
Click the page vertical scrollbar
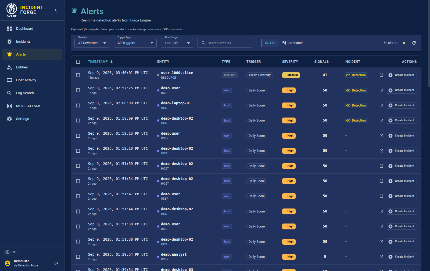pos(429,43)
